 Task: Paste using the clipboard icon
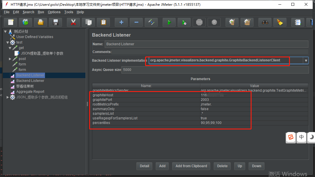[104, 22]
